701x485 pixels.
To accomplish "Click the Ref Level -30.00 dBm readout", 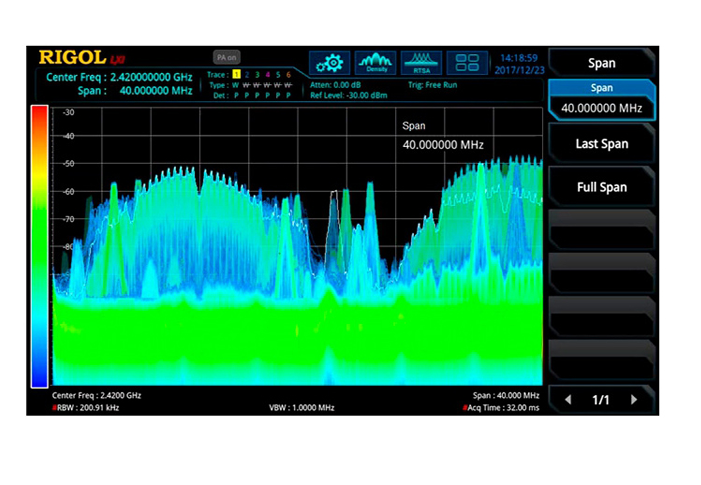I will pos(348,95).
